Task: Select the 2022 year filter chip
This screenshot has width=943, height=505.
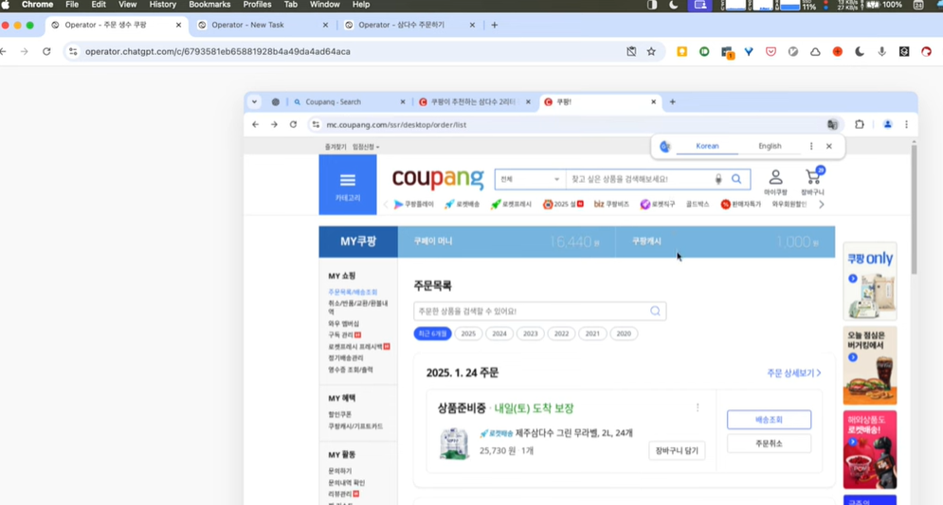Action: point(561,334)
